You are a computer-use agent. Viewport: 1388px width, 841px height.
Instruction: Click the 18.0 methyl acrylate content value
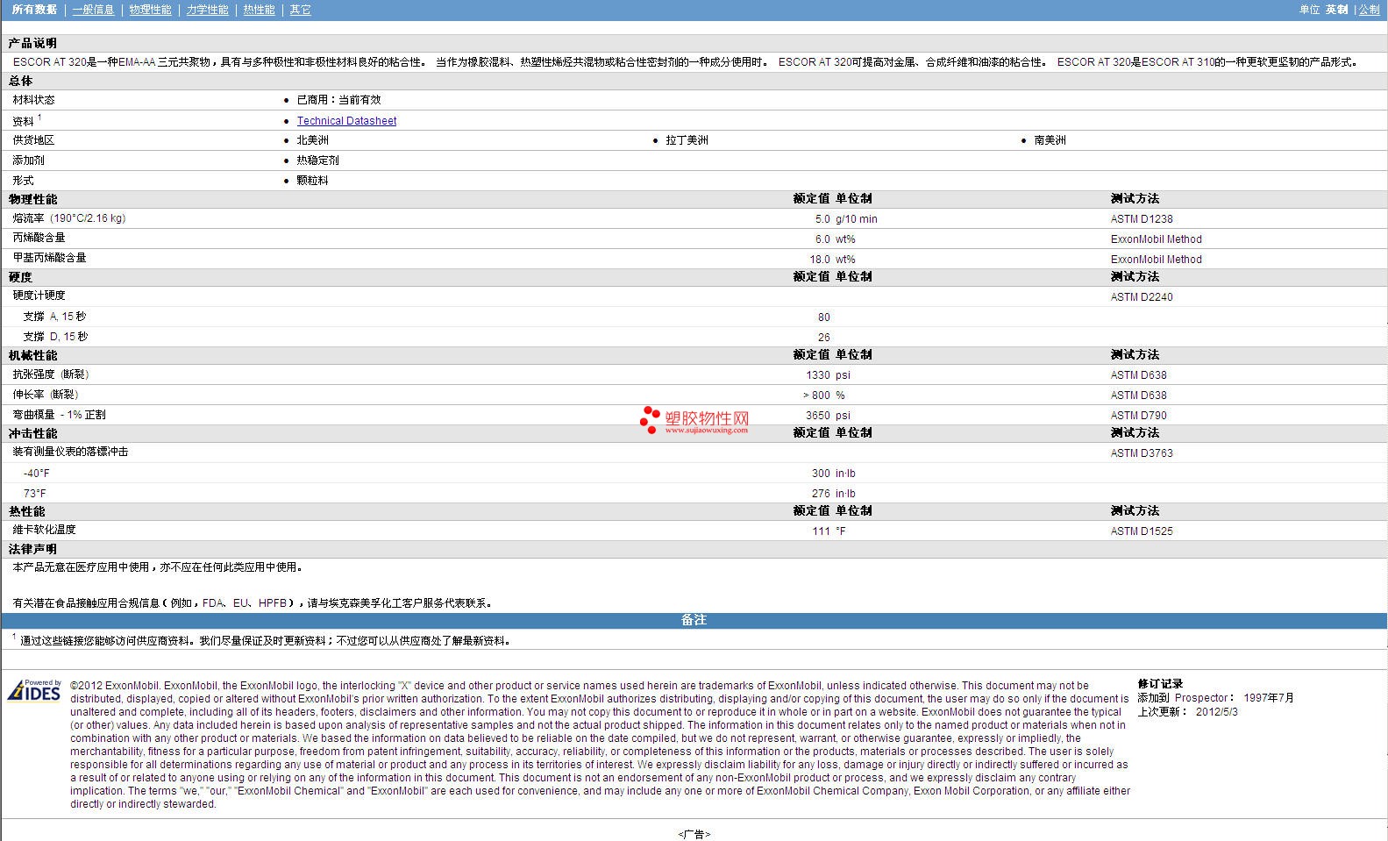click(820, 260)
